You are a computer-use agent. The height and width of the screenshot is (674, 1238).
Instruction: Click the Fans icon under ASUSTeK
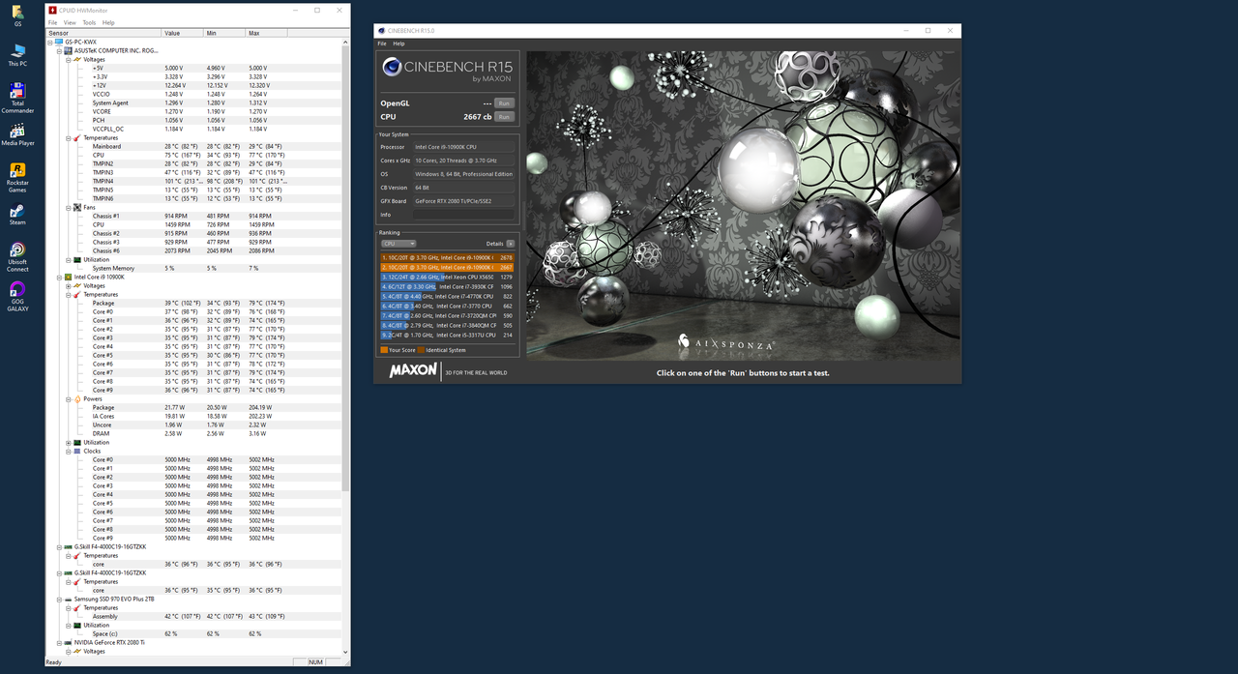[x=76, y=207]
